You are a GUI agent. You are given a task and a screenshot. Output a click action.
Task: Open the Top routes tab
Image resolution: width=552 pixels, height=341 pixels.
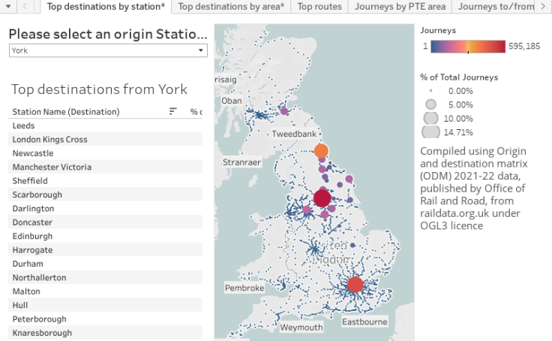point(319,7)
